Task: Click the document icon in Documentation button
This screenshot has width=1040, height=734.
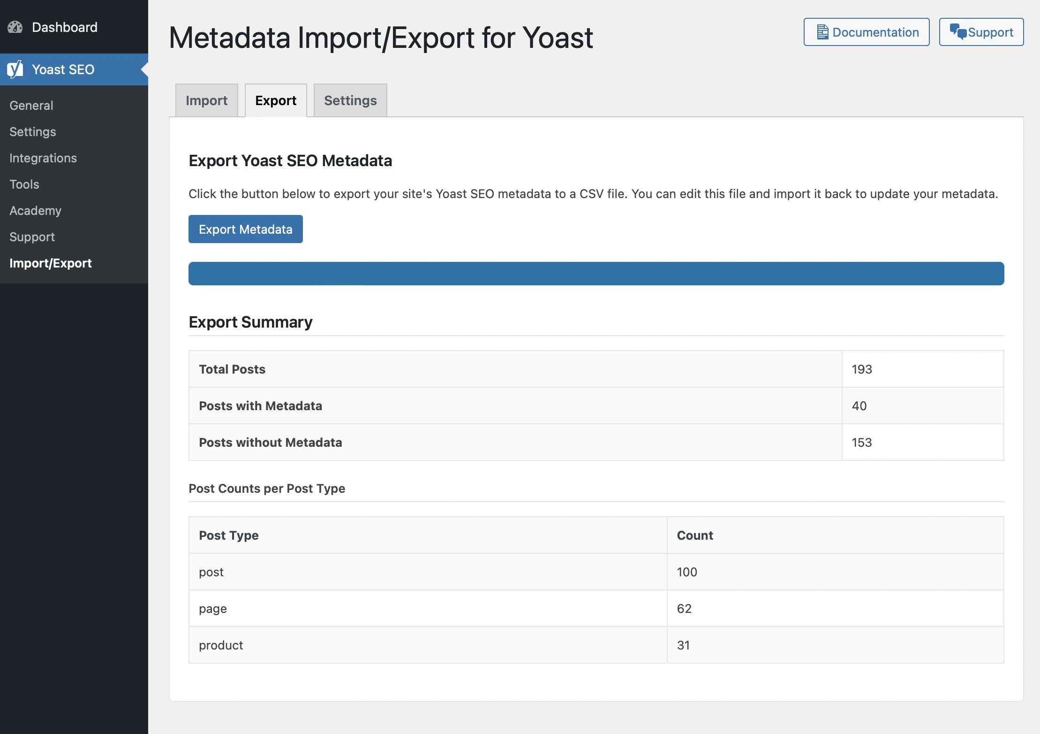Action: [822, 32]
